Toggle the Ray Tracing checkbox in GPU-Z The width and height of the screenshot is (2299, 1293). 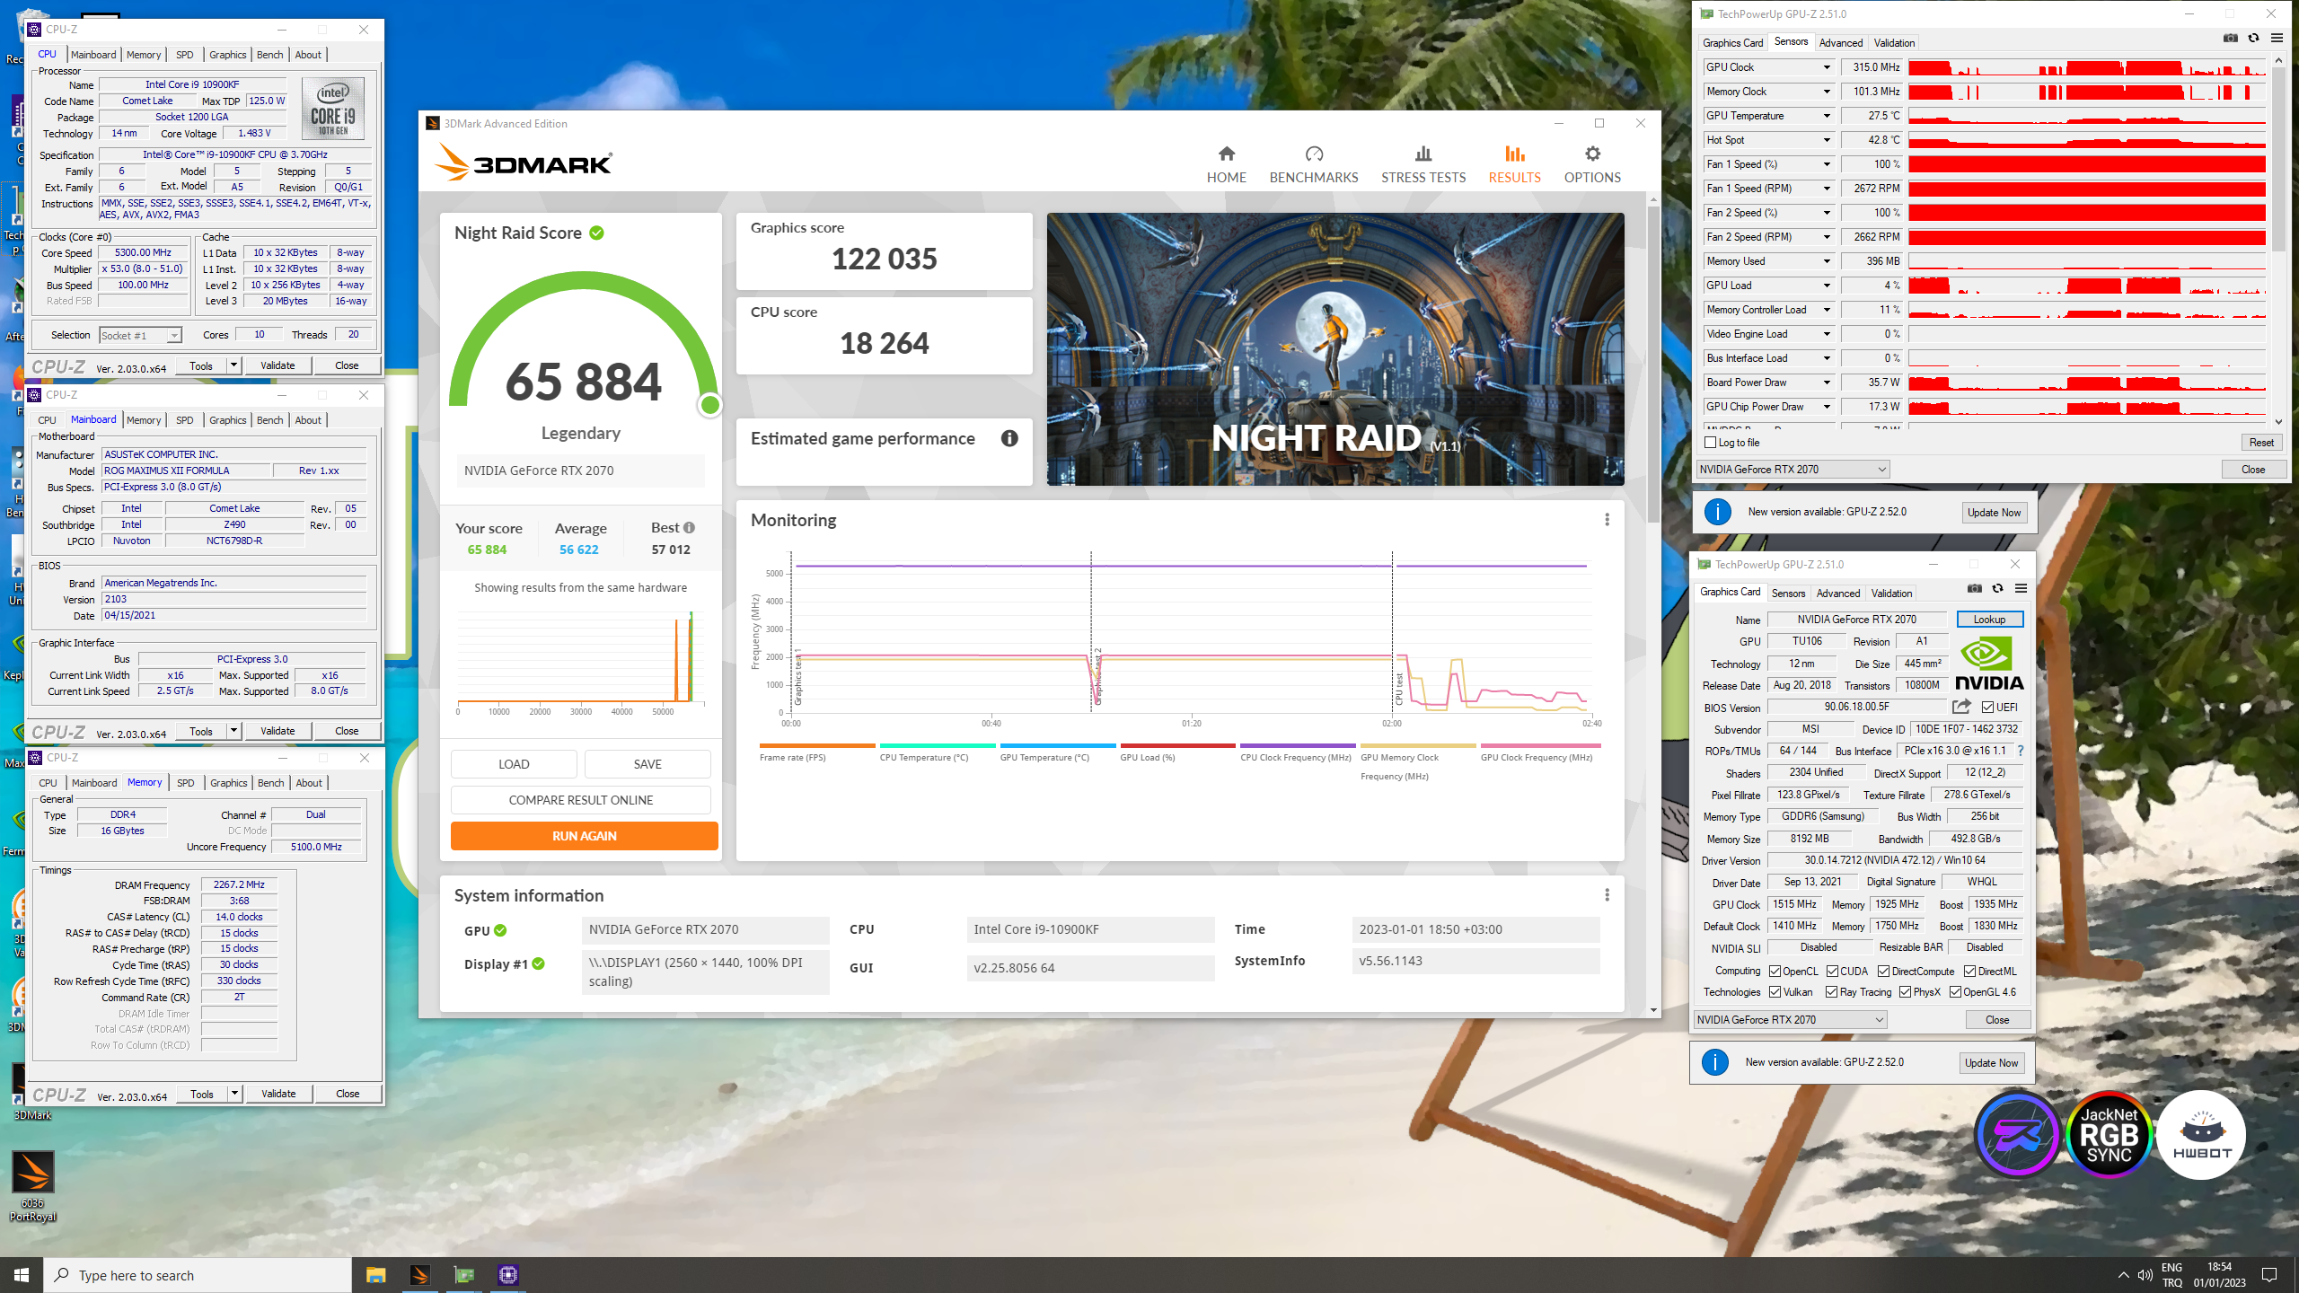click(x=1831, y=992)
